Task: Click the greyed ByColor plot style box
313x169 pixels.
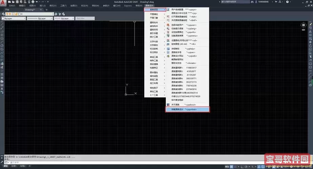Action: pyautogui.click(x=85, y=18)
